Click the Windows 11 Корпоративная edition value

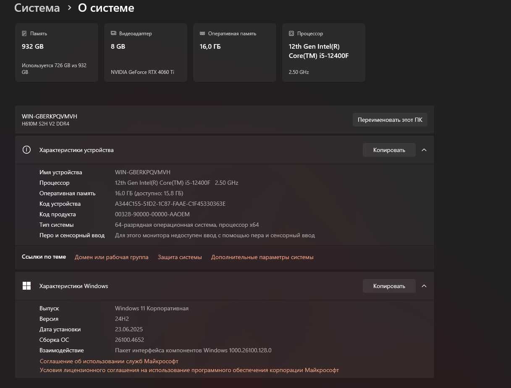[x=152, y=308]
